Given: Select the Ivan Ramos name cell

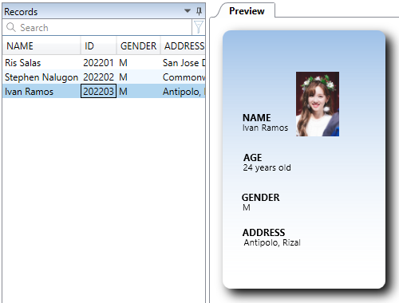Looking at the screenshot, I should coord(41,92).
